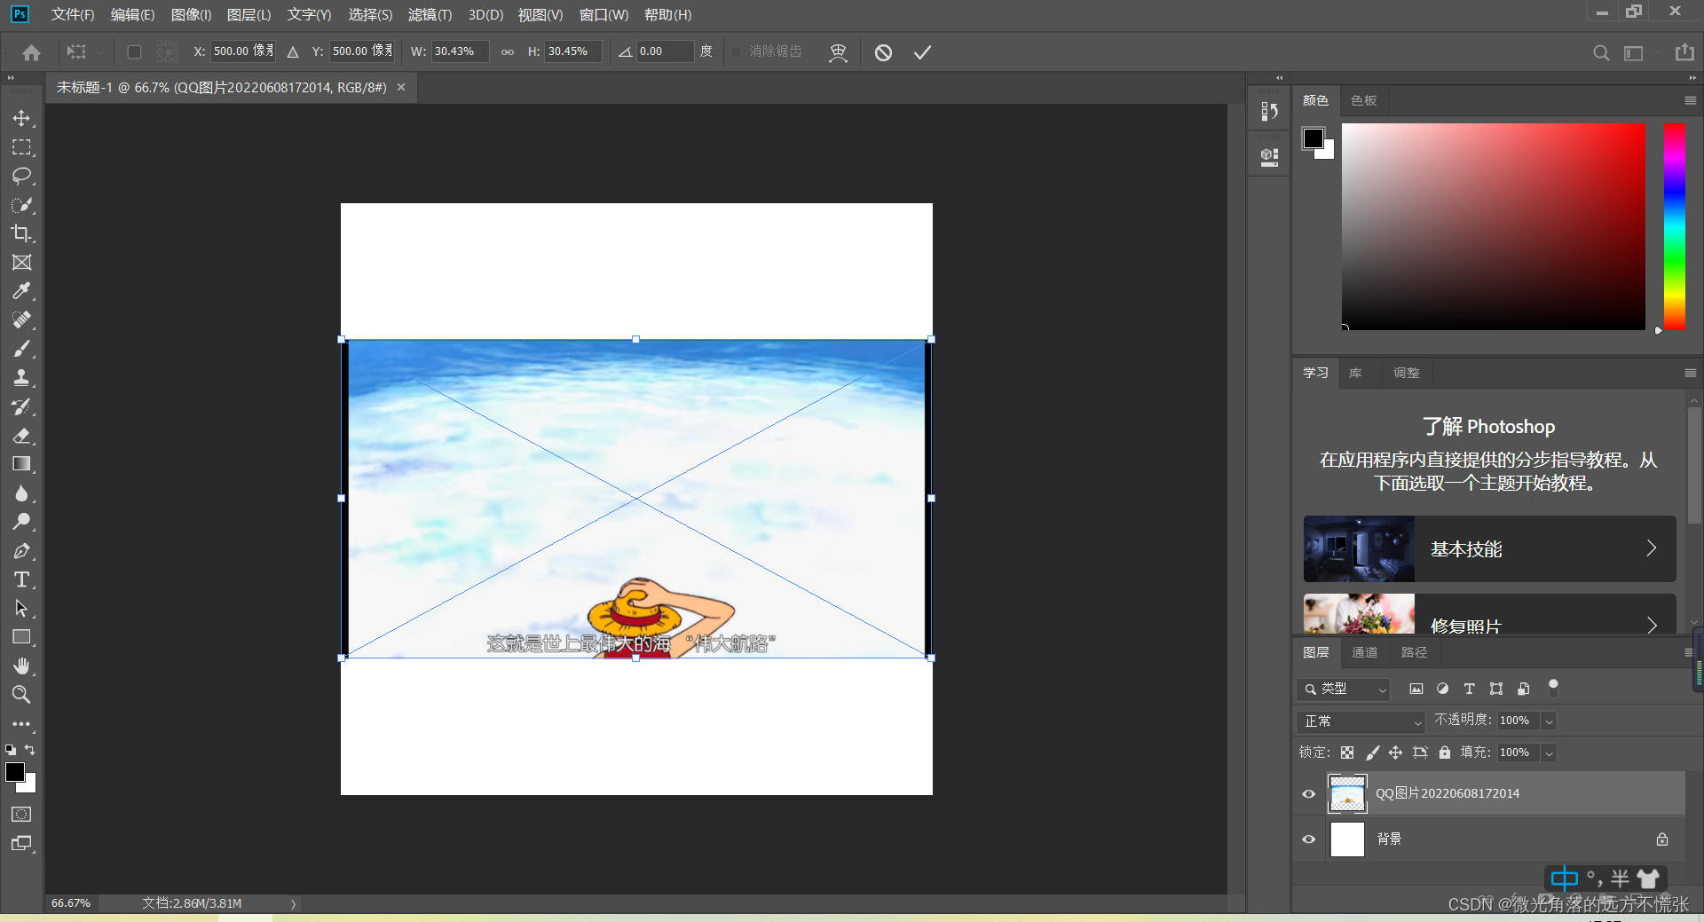The width and height of the screenshot is (1704, 922).
Task: Select the Crop tool
Action: pyautogui.click(x=21, y=233)
